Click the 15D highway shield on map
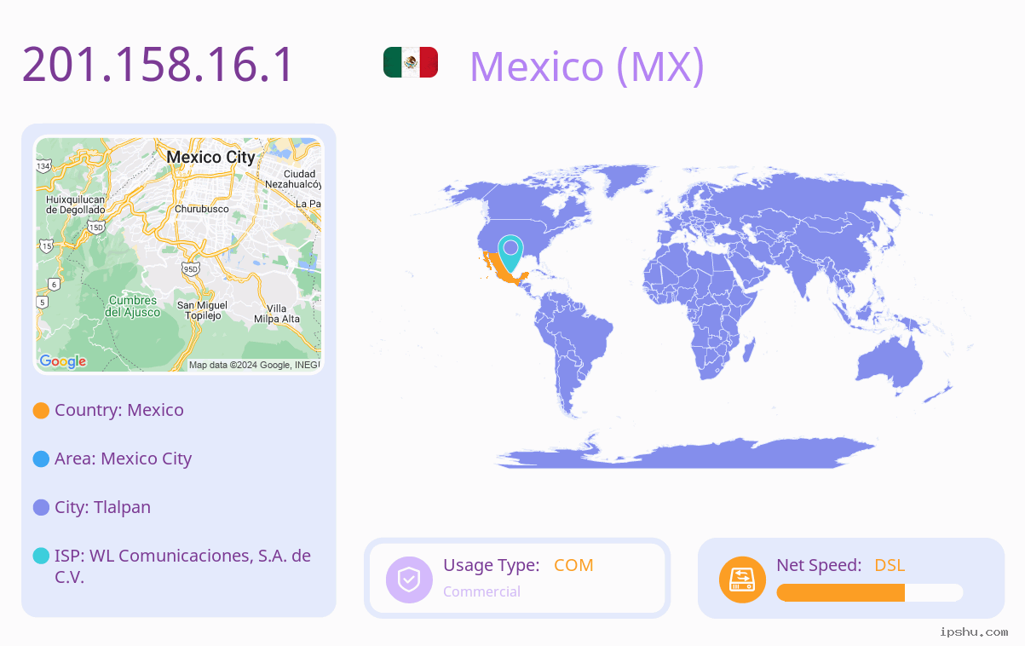The width and height of the screenshot is (1025, 646). (x=96, y=228)
